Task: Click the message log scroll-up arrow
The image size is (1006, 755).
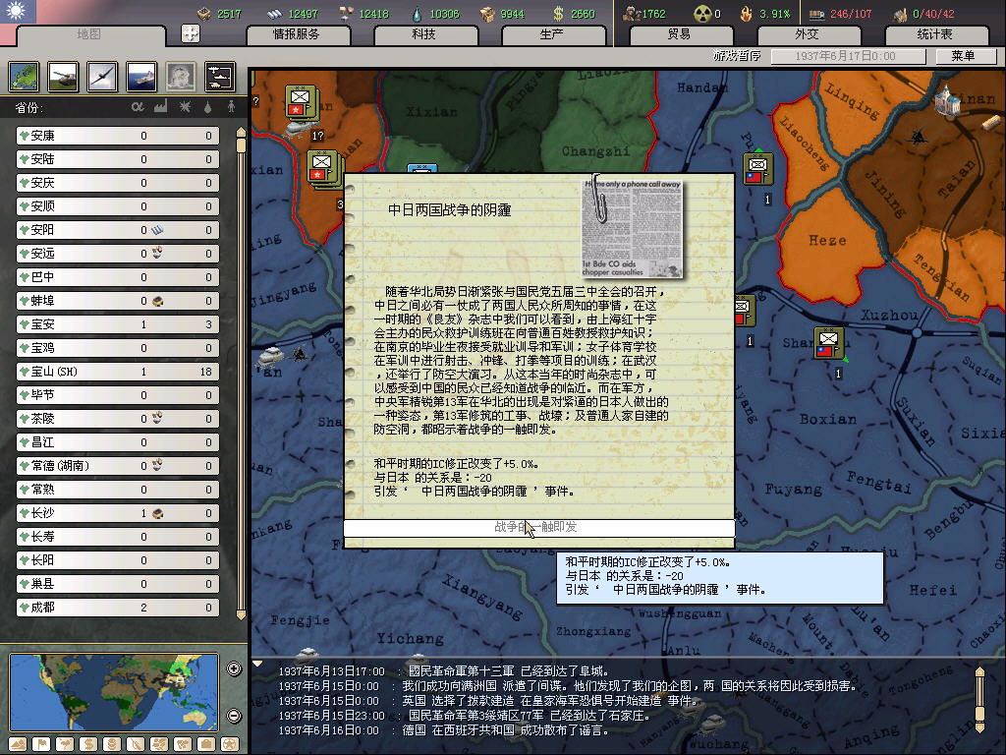Action: (979, 672)
